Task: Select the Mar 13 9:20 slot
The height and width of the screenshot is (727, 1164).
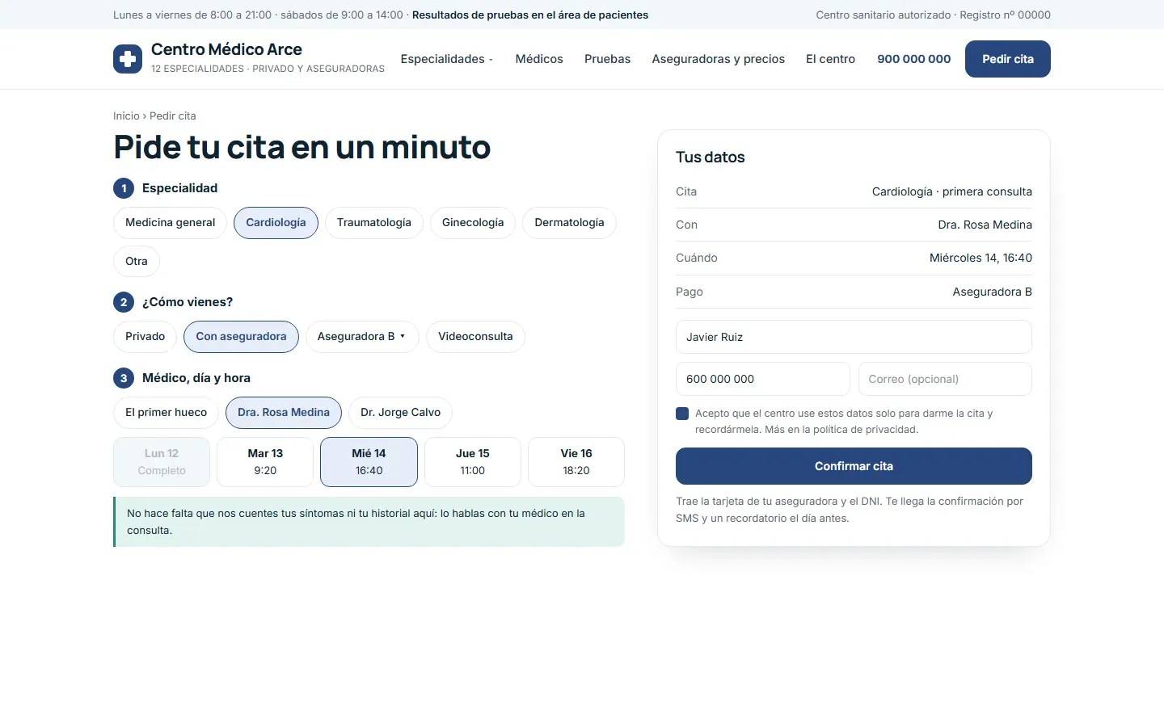Action: tap(265, 462)
